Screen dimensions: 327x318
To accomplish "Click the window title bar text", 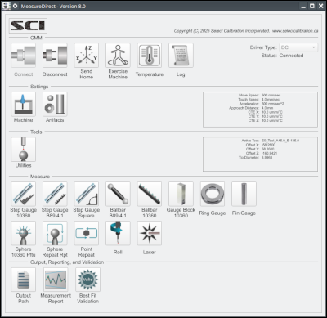I will [x=53, y=6].
